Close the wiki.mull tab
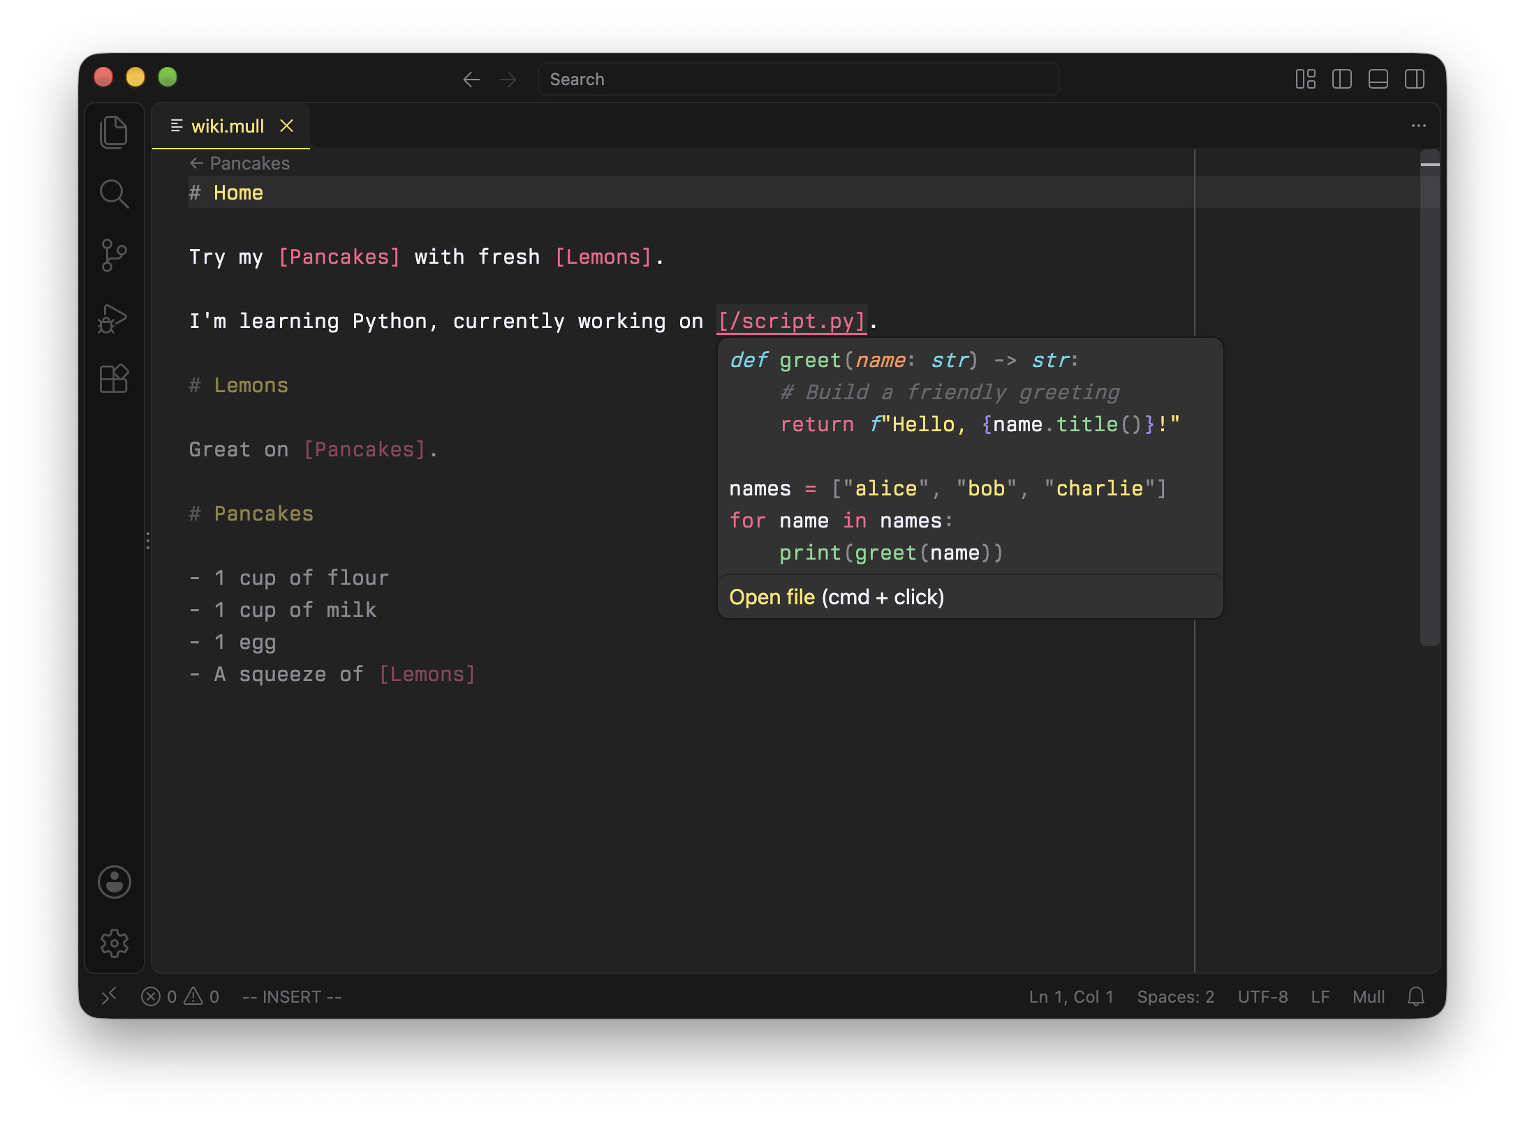Image resolution: width=1525 pixels, height=1122 pixels. (286, 126)
